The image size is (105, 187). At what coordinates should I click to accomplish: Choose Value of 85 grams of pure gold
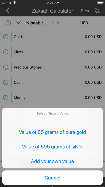52,132
